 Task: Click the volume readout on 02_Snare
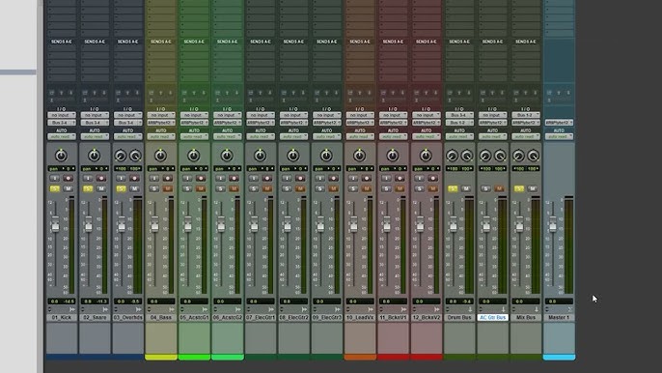(x=95, y=301)
